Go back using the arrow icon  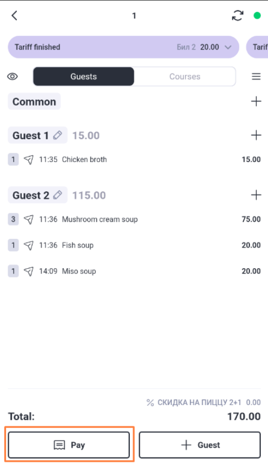coord(15,15)
